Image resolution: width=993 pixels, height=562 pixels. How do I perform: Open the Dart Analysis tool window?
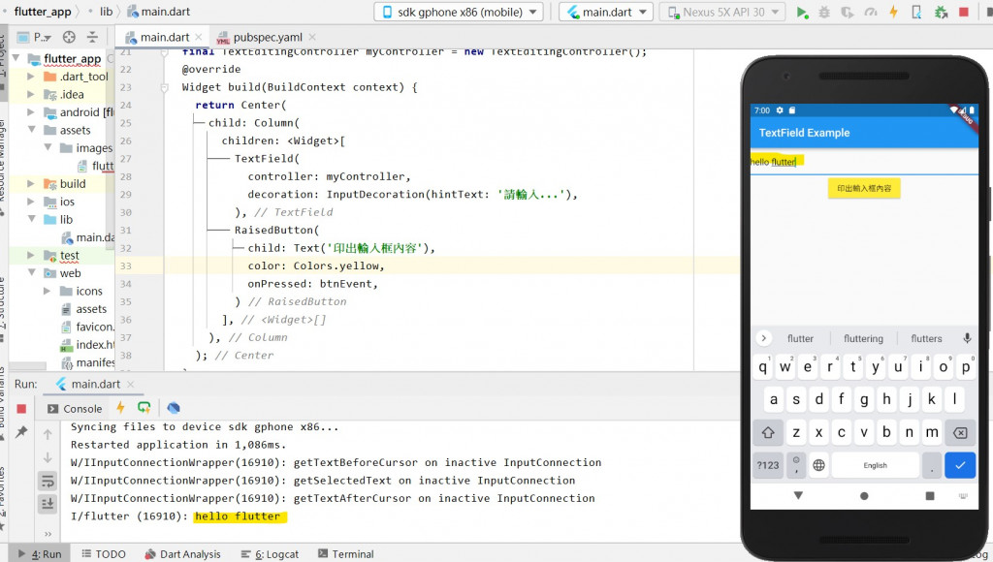click(182, 554)
